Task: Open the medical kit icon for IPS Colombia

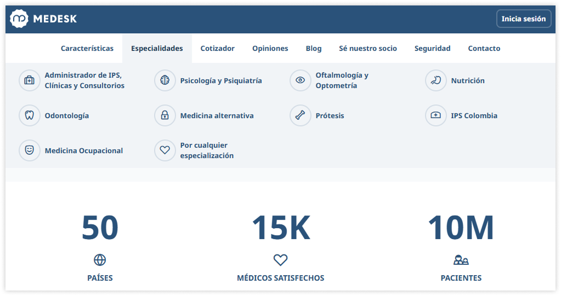Action: 436,115
